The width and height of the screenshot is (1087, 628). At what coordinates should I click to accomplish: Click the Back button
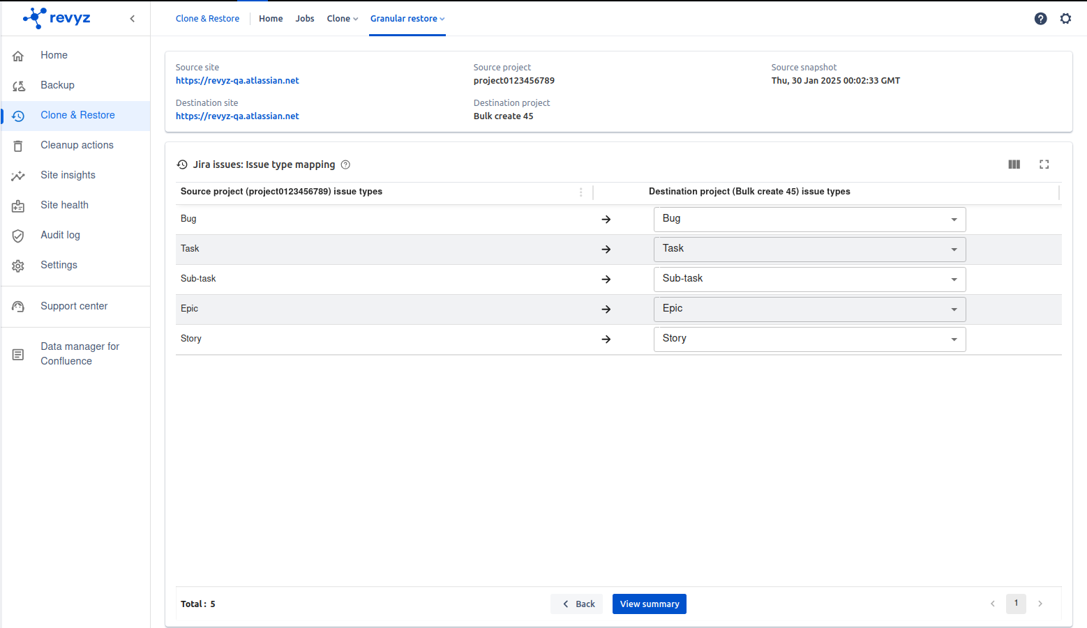(577, 604)
